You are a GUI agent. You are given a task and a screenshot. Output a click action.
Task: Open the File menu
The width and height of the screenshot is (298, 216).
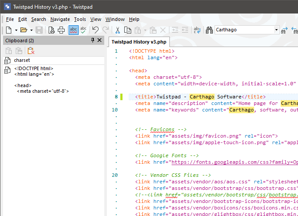[x=10, y=19]
